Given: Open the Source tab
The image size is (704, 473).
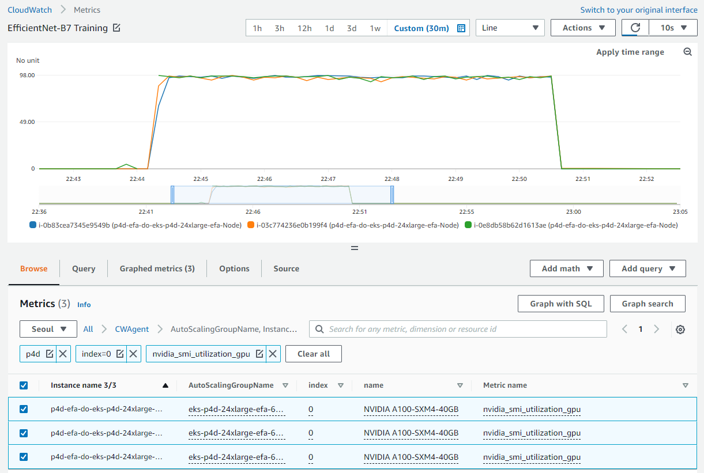Looking at the screenshot, I should (x=286, y=268).
